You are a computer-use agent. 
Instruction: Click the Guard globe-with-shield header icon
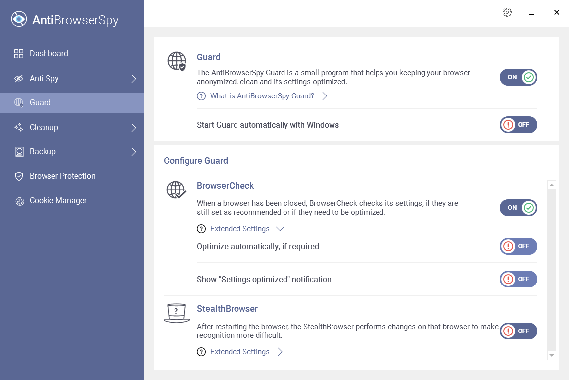[x=177, y=61]
